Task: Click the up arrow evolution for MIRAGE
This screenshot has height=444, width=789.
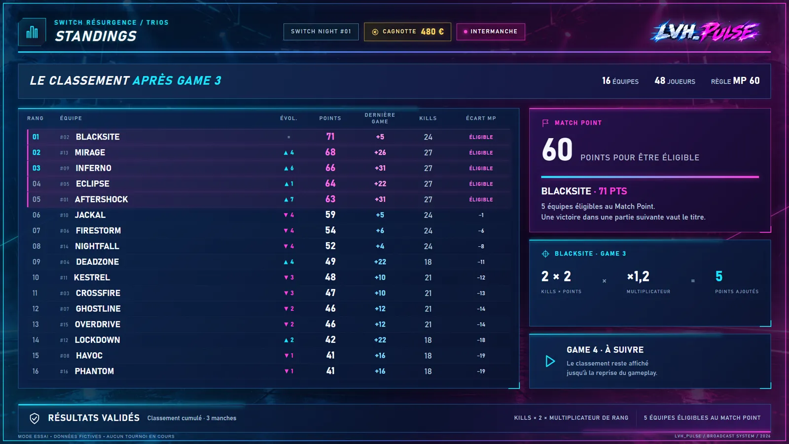Action: [286, 153]
